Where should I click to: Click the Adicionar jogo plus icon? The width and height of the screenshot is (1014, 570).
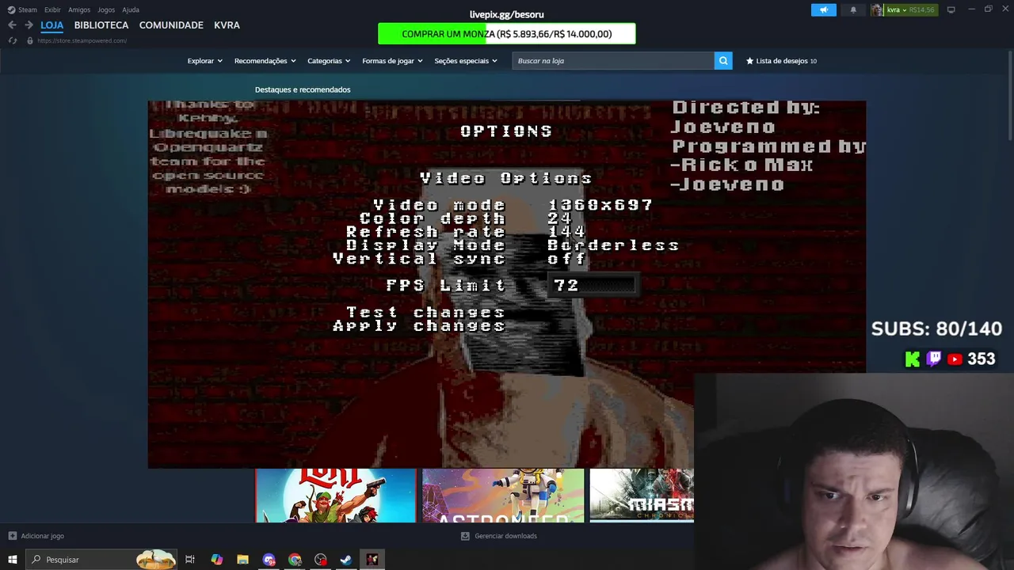pos(12,536)
